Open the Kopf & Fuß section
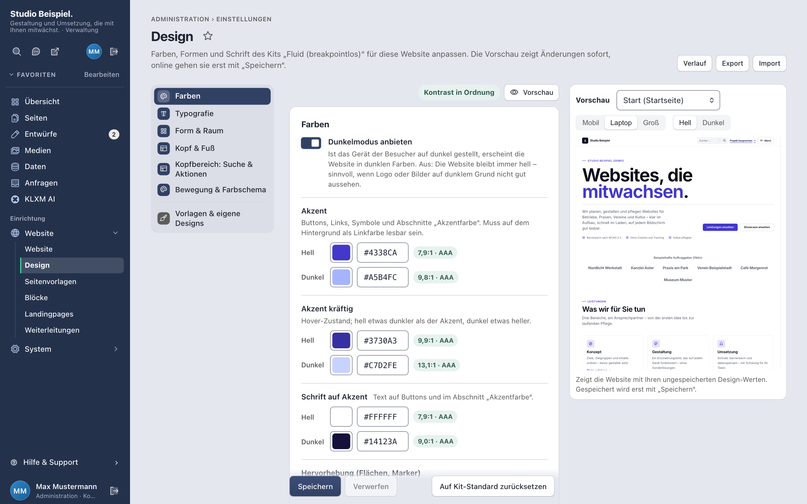Viewport: 807px width, 504px height. [x=212, y=148]
